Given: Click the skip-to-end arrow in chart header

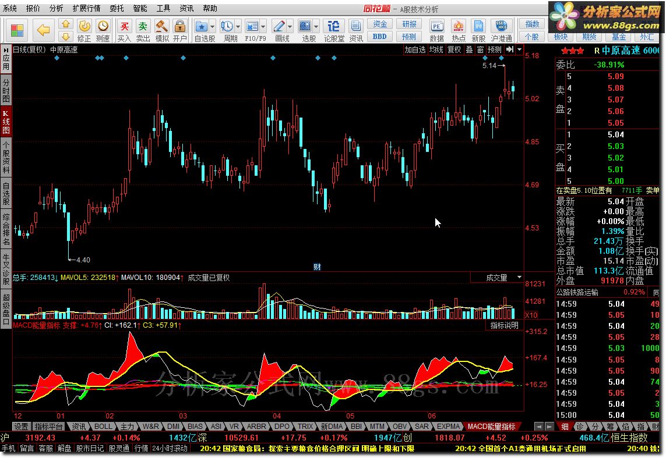Looking at the screenshot, I should coord(510,49).
